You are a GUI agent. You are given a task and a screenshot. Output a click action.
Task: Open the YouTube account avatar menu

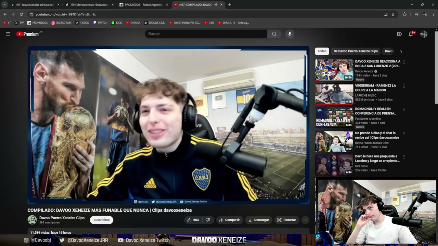coord(424,34)
